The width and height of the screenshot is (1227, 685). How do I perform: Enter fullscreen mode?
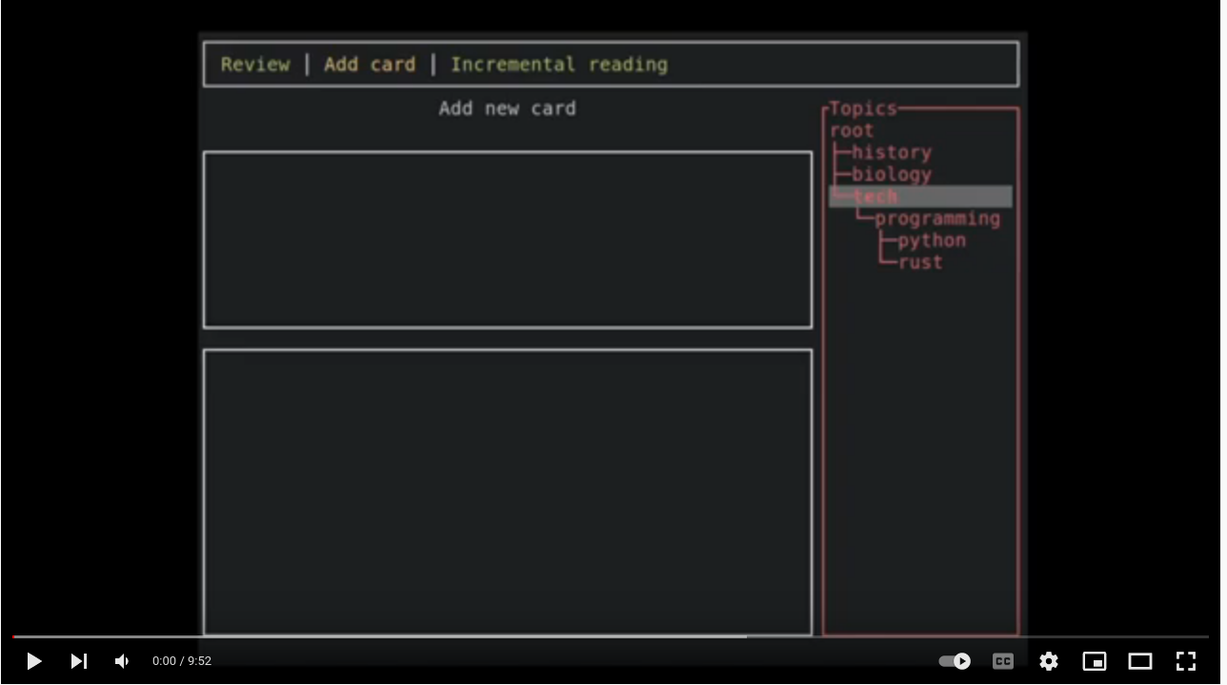1186,661
